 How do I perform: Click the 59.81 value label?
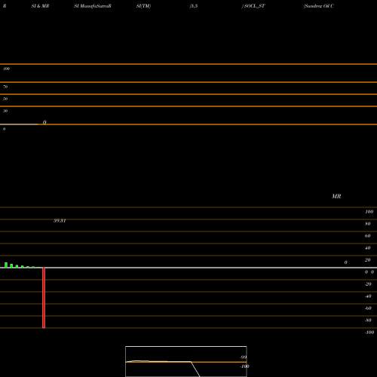(60, 221)
